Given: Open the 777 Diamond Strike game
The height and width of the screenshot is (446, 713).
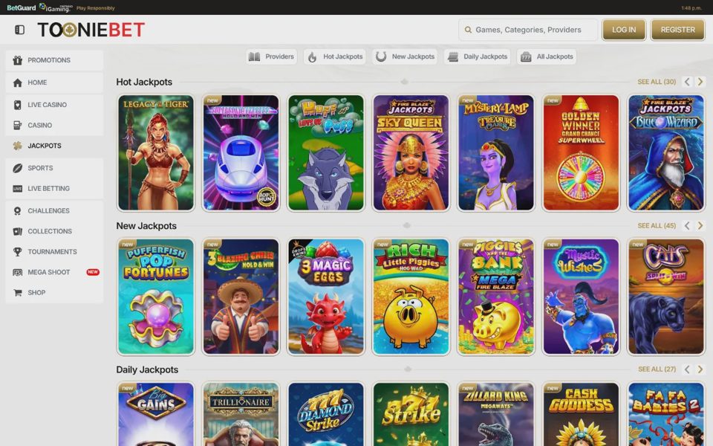Looking at the screenshot, I should click(x=325, y=414).
